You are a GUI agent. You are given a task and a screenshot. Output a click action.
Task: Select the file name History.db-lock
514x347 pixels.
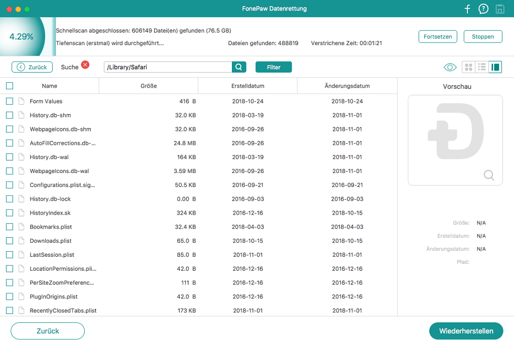50,199
